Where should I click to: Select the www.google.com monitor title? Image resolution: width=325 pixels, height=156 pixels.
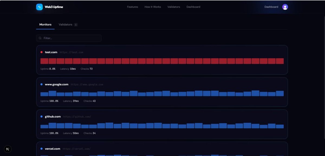pyautogui.click(x=57, y=84)
